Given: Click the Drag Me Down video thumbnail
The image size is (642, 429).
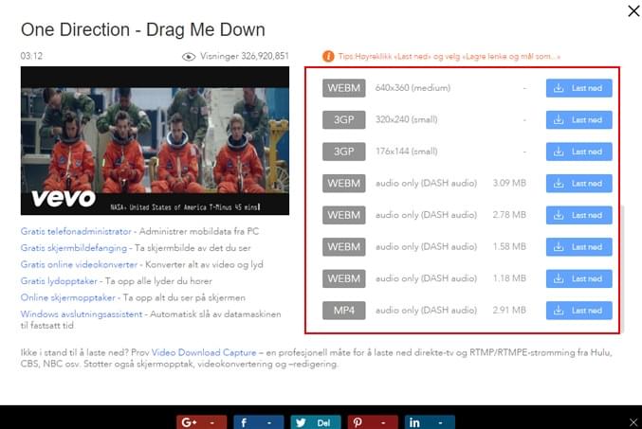Looking at the screenshot, I should click(155, 139).
